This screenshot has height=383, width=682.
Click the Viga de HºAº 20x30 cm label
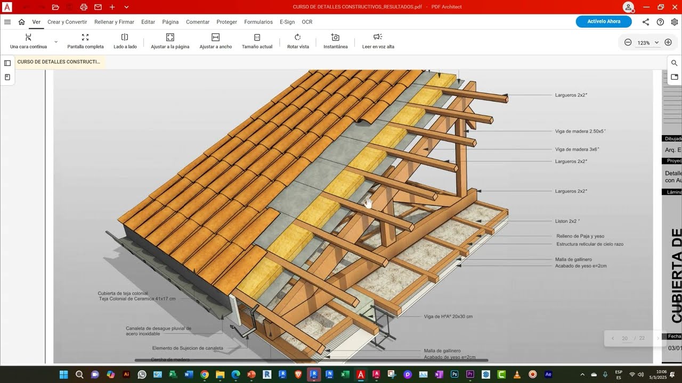(x=448, y=317)
